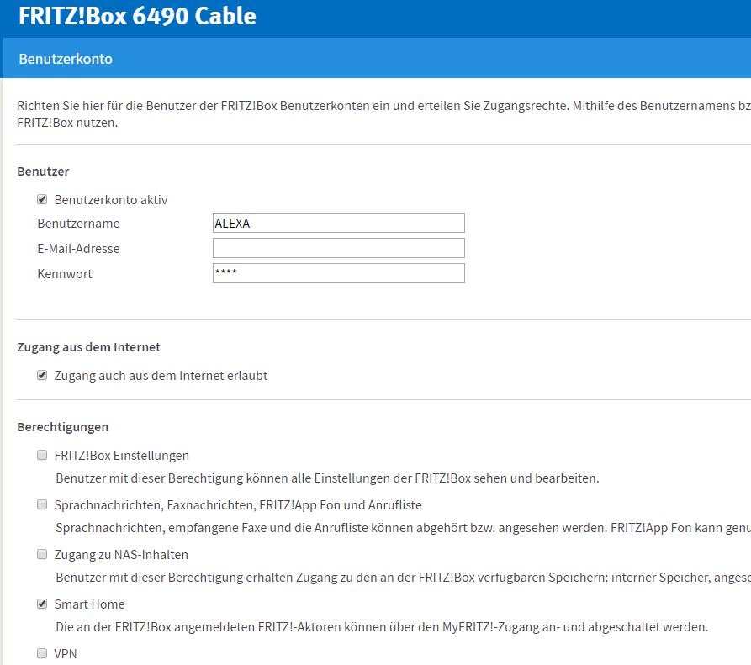Viewport: 751px width, 665px height.
Task: Click the 'E-Mail-Adresse' field label
Action: 78,249
